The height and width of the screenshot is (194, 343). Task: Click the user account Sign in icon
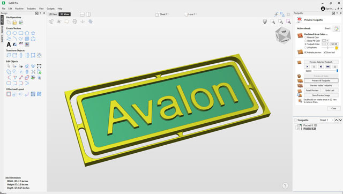323,9
